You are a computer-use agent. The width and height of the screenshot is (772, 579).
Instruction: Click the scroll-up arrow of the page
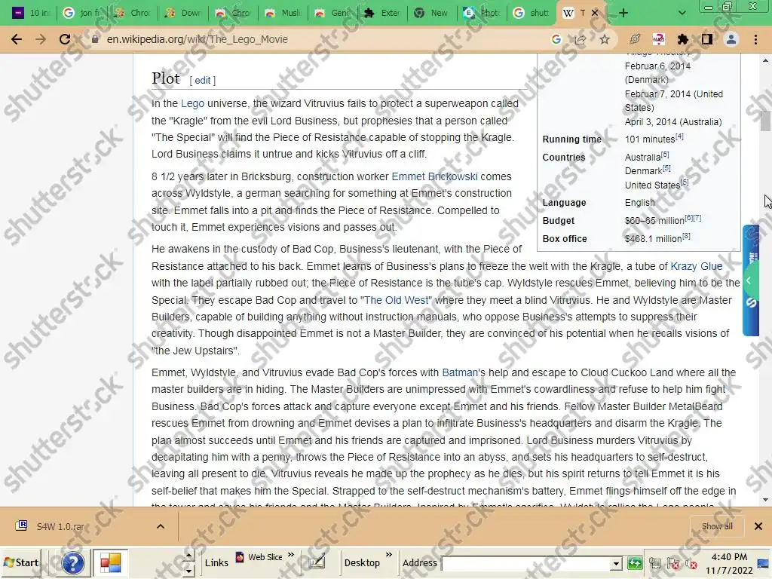(x=765, y=60)
